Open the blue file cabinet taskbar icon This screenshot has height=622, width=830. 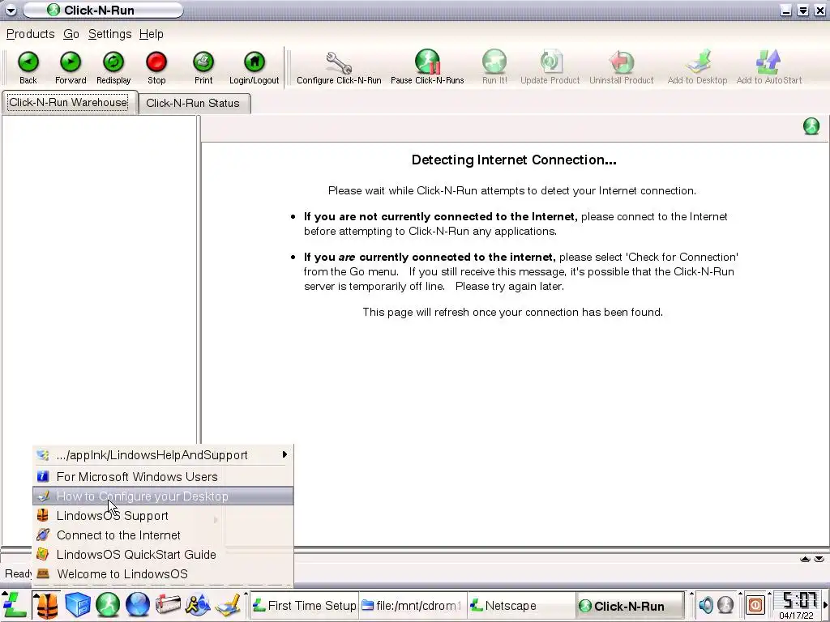point(77,605)
